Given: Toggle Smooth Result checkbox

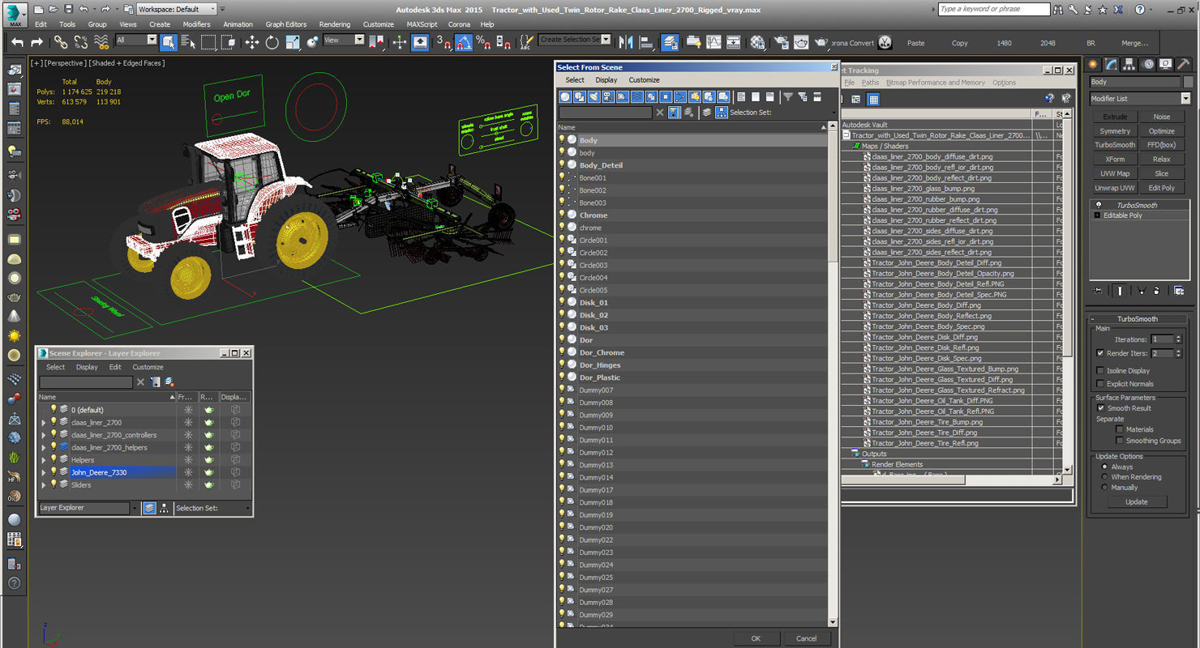Looking at the screenshot, I should pos(1100,408).
